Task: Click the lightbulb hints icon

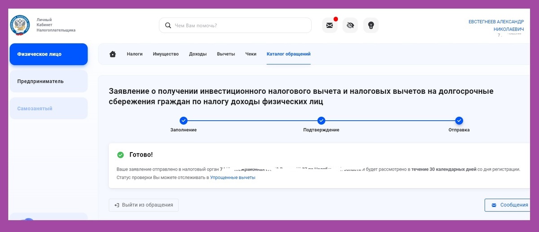Action: [x=371, y=26]
